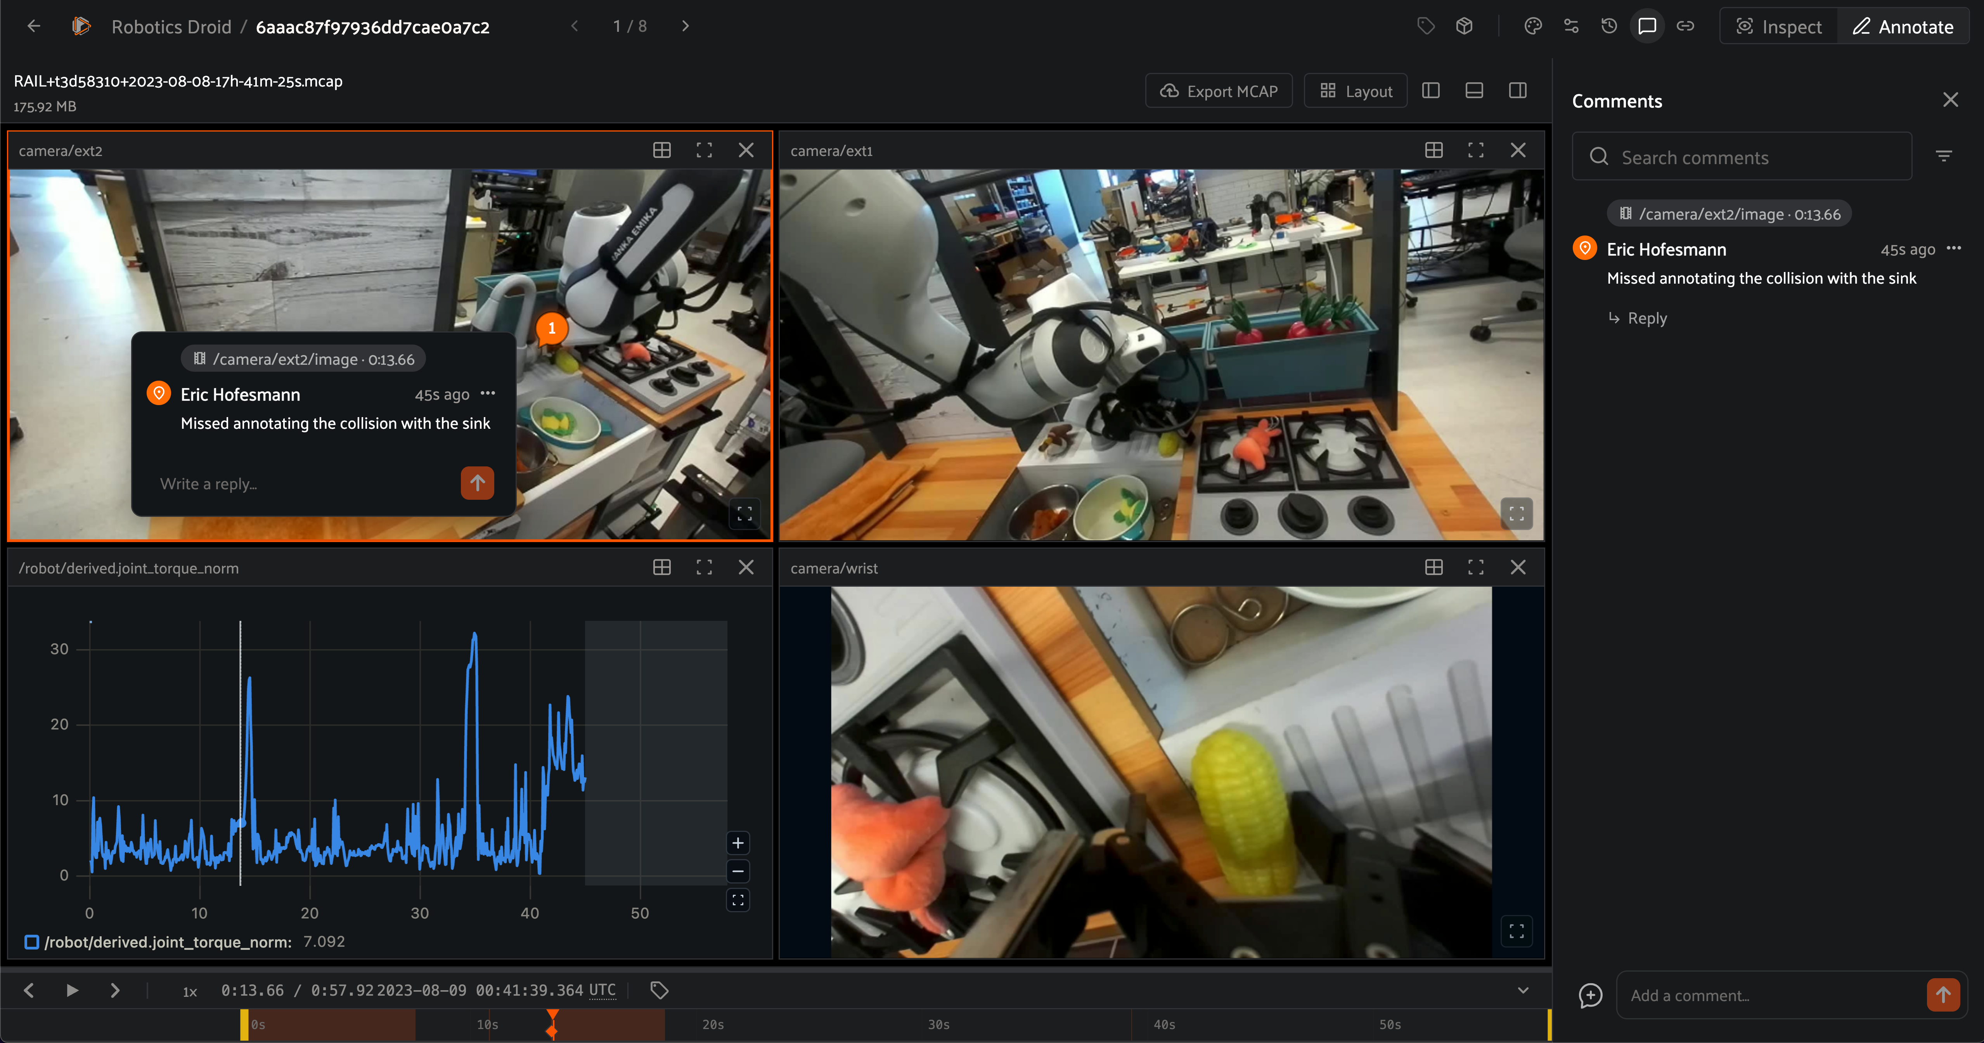Split the joint_torque_norm panel with grid icon

(x=661, y=568)
